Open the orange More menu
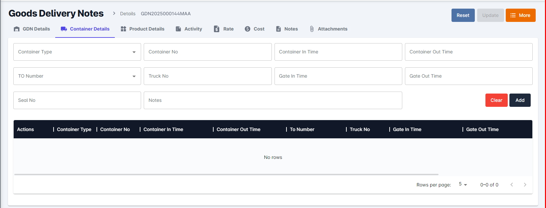 pyautogui.click(x=520, y=15)
